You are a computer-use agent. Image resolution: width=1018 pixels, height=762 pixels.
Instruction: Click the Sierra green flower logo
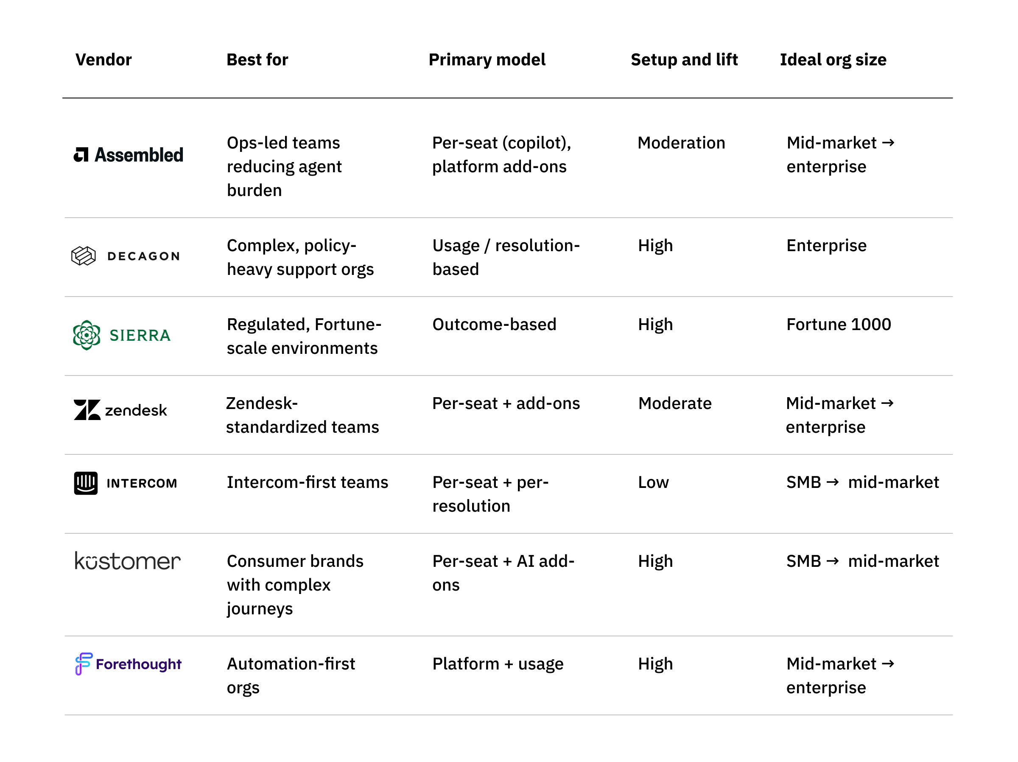click(87, 335)
